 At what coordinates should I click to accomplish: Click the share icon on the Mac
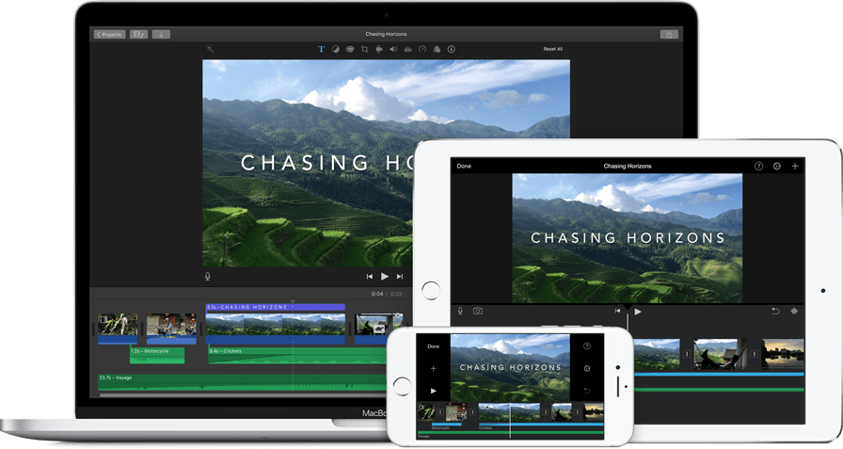tap(669, 34)
